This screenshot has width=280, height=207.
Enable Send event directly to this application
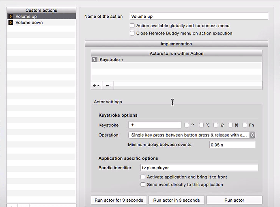tap(143, 185)
